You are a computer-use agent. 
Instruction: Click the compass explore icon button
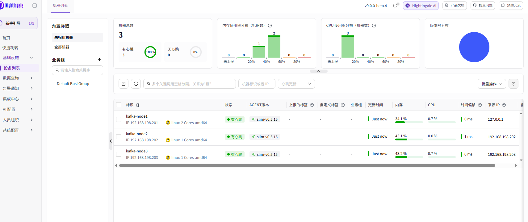tap(513, 84)
